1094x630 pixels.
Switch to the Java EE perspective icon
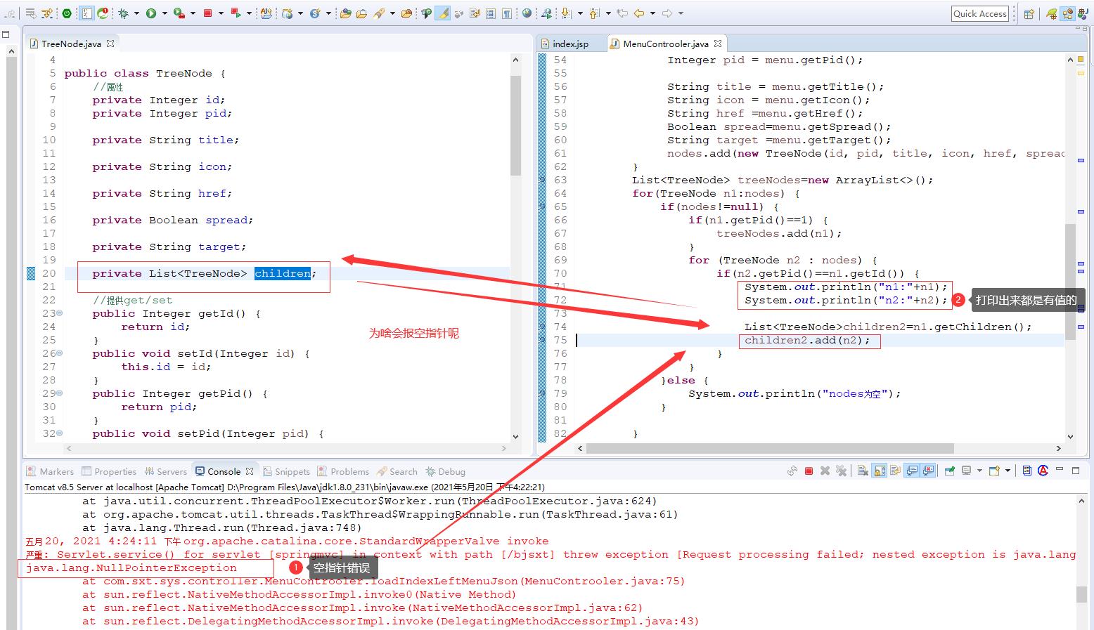click(1068, 13)
